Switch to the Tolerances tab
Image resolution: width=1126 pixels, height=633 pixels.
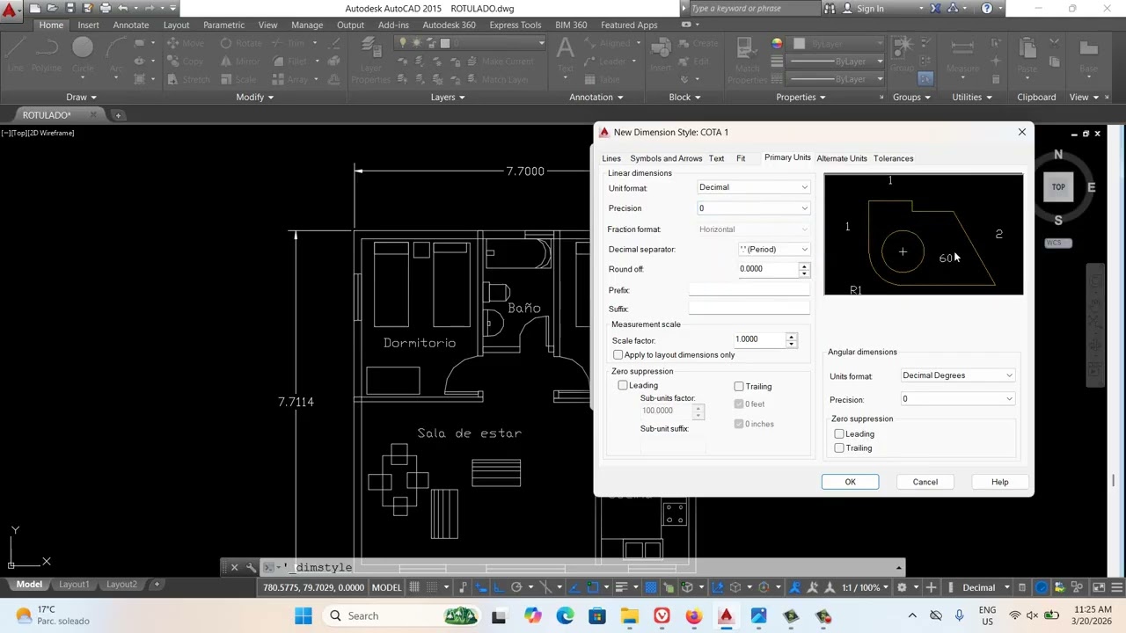(x=893, y=158)
